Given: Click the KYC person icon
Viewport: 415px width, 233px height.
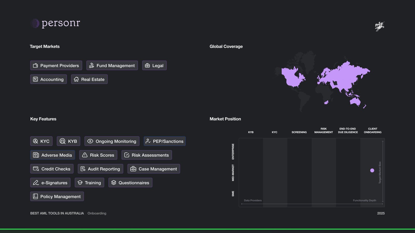Looking at the screenshot, I should pyautogui.click(x=36, y=141).
